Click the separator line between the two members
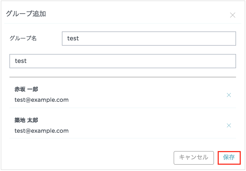Viewport: 246px width, 171px height. pos(122,108)
